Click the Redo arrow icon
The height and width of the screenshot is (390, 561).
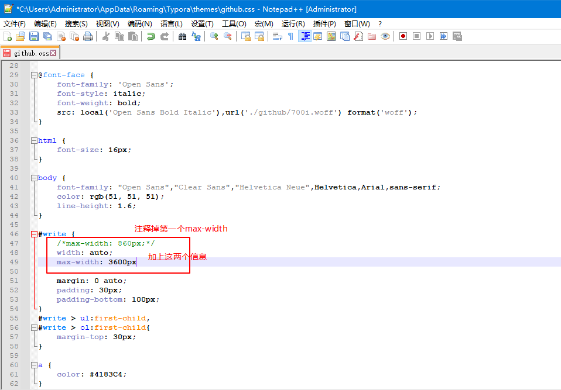pyautogui.click(x=164, y=36)
